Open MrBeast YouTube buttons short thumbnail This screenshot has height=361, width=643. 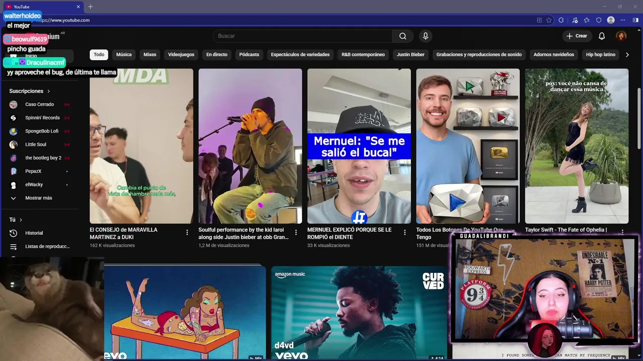[468, 146]
